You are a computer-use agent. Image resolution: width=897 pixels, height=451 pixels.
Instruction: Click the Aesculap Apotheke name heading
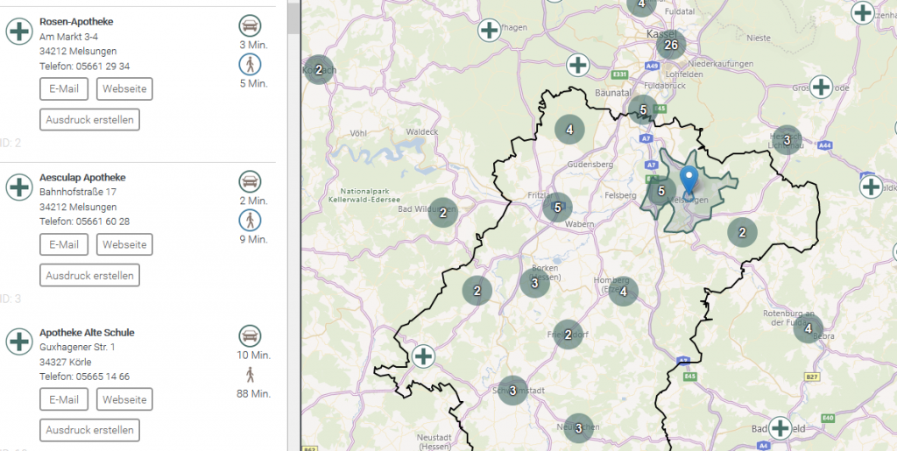[x=82, y=178]
